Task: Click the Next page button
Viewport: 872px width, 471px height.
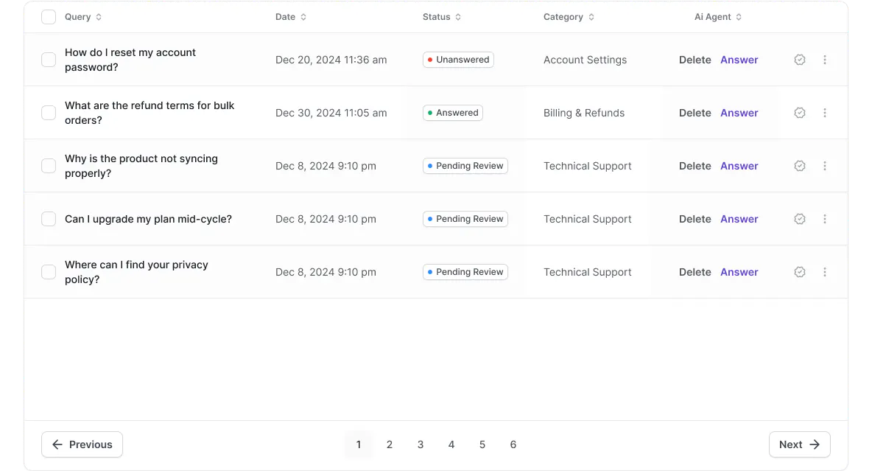Action: pyautogui.click(x=799, y=444)
